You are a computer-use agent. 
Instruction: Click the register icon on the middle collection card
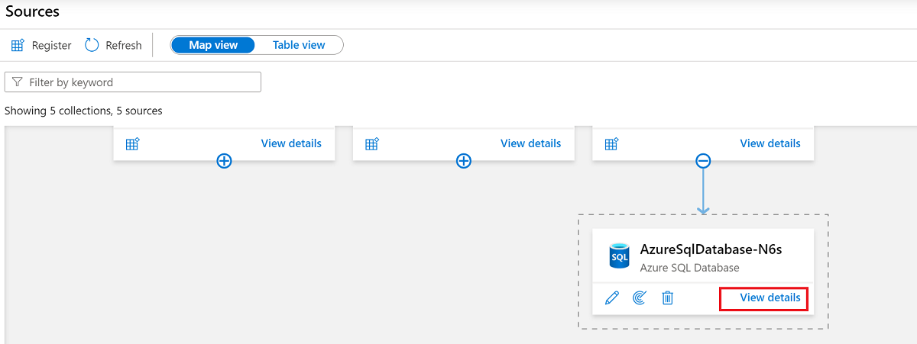(372, 143)
